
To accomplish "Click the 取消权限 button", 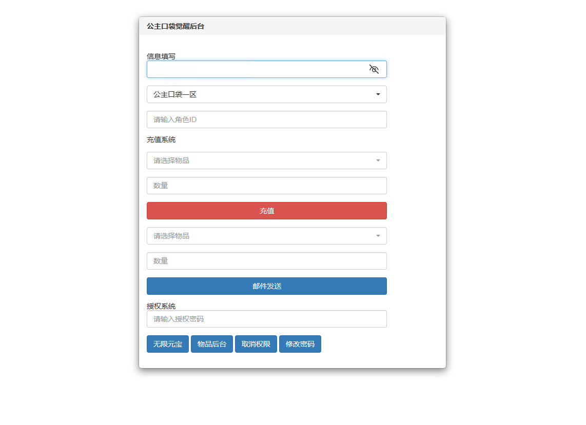I will (256, 344).
